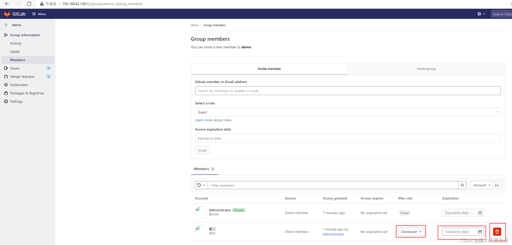Image resolution: width=512 pixels, height=245 pixels.
Task: Open the main Menu
Action: tap(39, 14)
